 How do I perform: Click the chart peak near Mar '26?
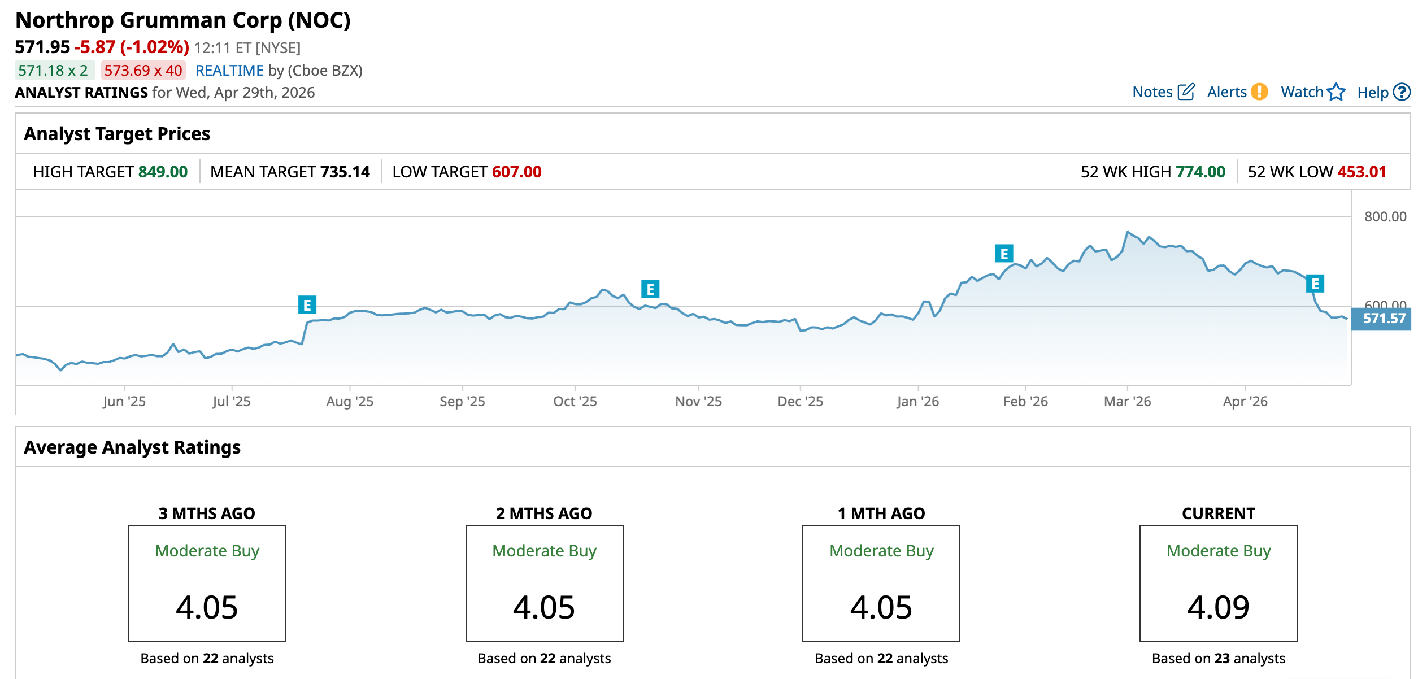[1128, 232]
